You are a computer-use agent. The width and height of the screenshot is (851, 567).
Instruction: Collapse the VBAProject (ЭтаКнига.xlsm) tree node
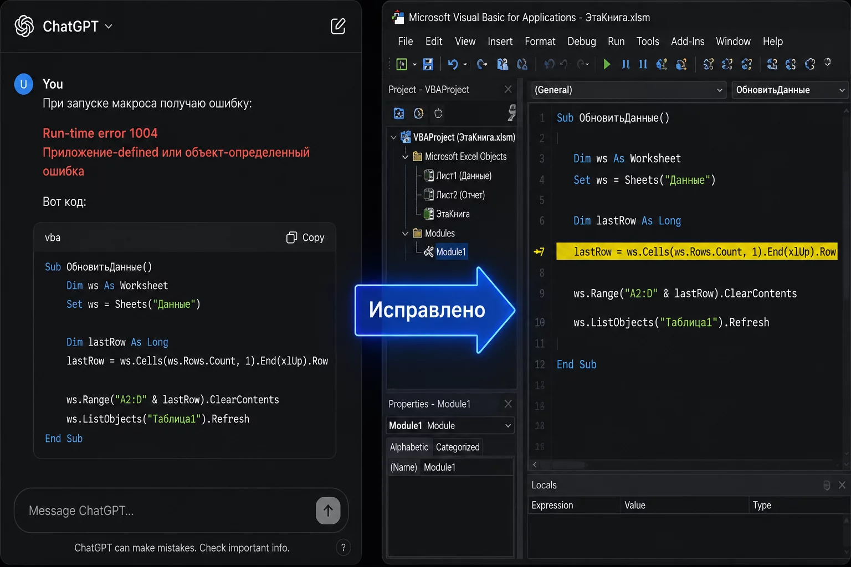point(393,137)
